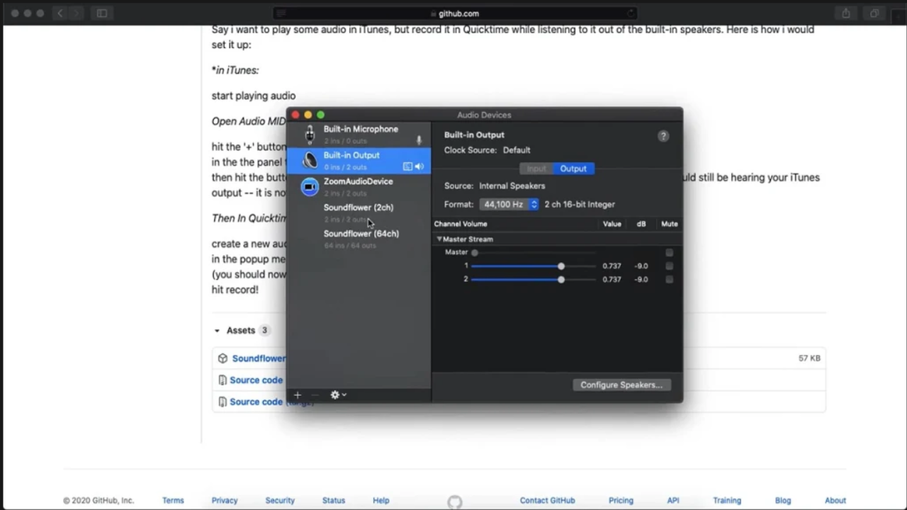The image size is (907, 510).
Task: Click the github.com address bar
Action: click(x=454, y=13)
